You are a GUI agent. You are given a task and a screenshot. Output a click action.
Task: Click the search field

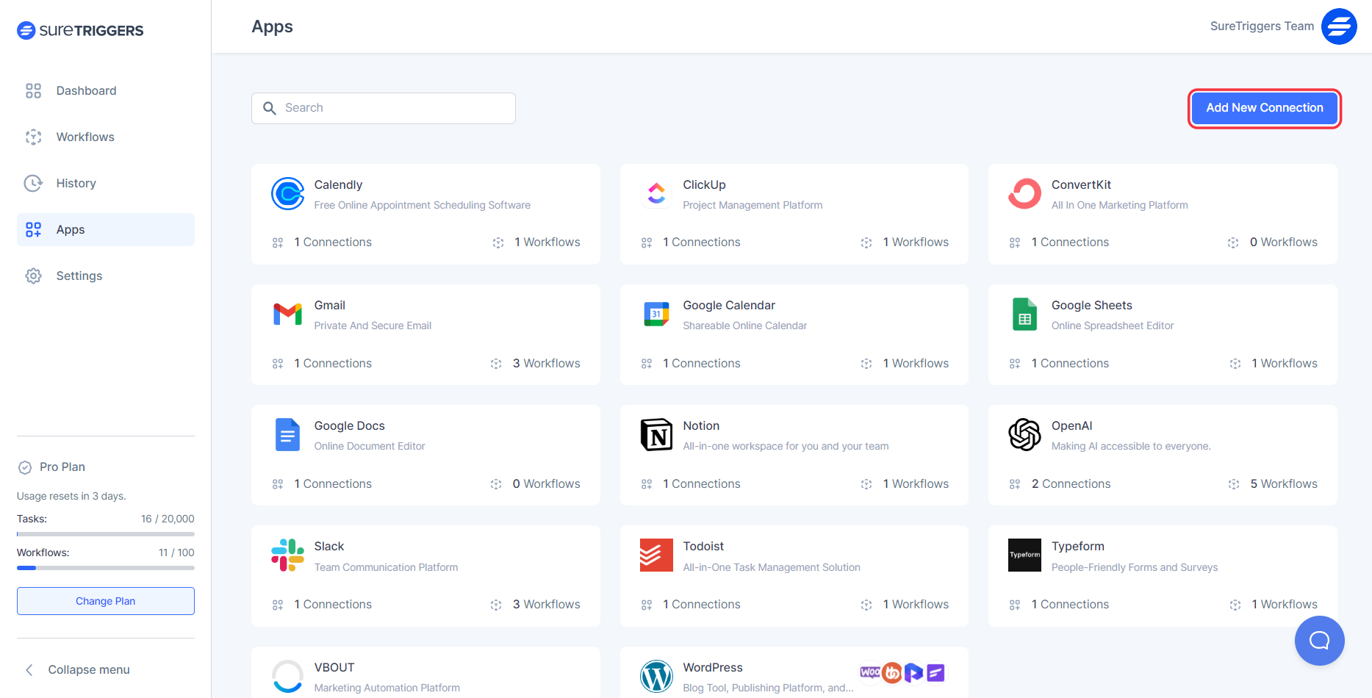coord(384,108)
